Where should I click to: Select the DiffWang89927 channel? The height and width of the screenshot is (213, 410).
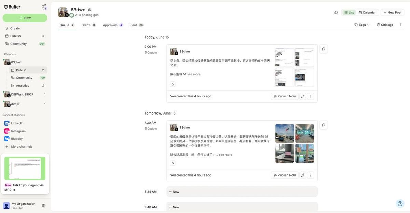click(25, 94)
